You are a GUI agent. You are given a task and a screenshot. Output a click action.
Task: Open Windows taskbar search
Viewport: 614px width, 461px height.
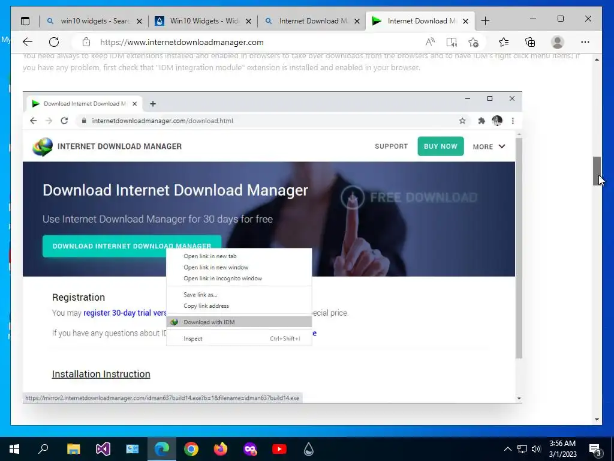tap(43, 449)
